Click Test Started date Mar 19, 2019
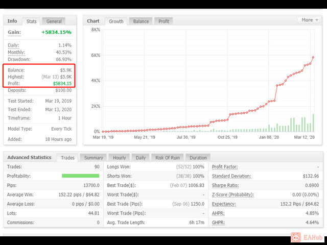327x245 pixels. [58, 101]
